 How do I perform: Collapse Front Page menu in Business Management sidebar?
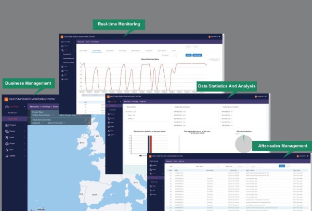click(x=24, y=107)
